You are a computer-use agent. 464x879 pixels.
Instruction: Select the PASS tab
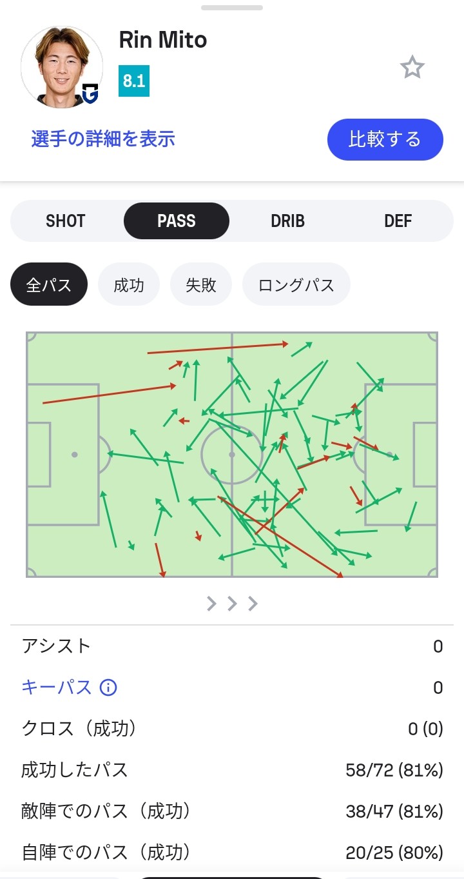point(176,221)
